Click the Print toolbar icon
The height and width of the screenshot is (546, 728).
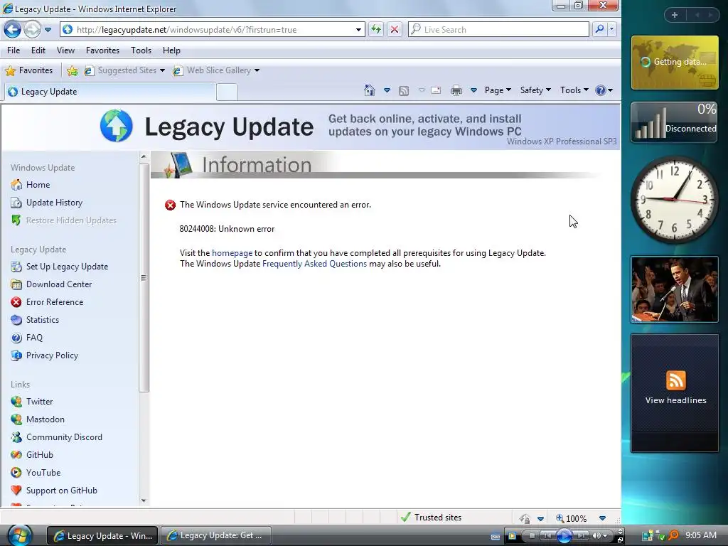pos(456,90)
